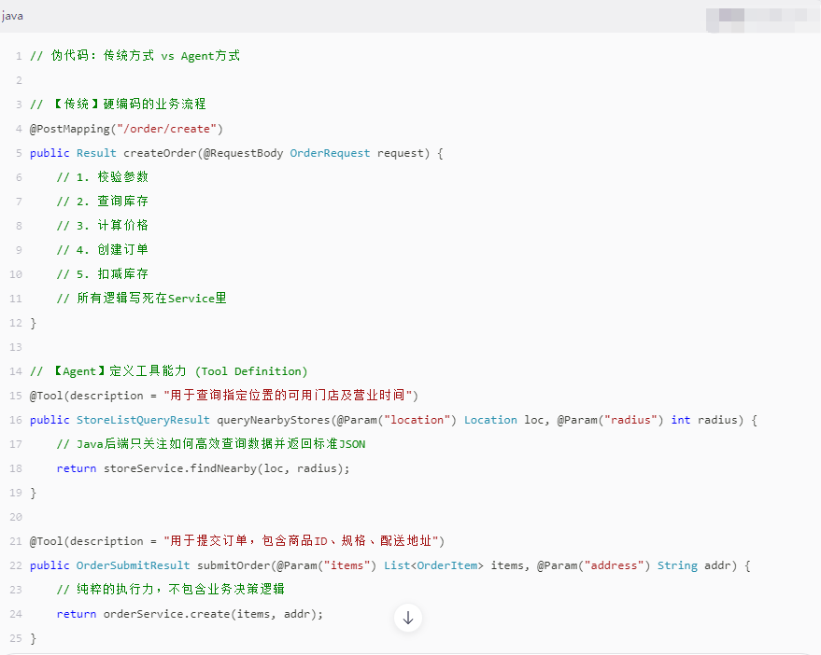The image size is (821, 655).
Task: Click the Location type name
Action: coord(490,420)
